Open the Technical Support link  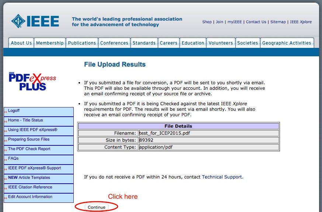(222, 177)
